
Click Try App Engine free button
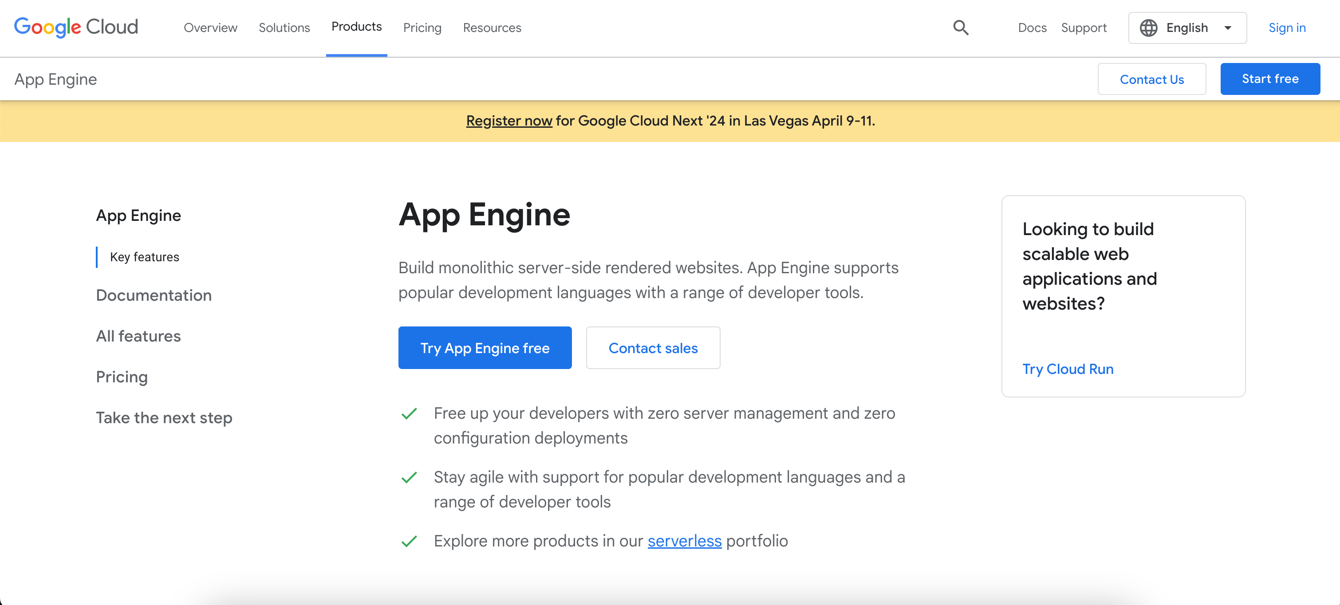485,348
